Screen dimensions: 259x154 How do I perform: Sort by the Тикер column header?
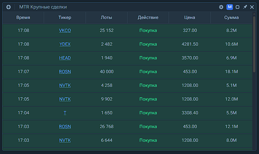tap(65, 17)
